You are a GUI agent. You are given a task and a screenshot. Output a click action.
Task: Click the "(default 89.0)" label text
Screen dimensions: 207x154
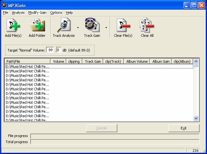pyautogui.click(x=79, y=50)
